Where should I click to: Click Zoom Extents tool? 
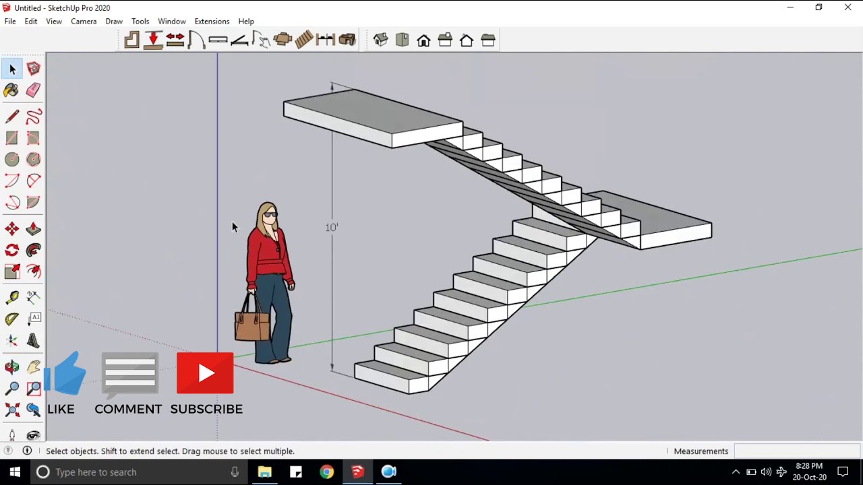click(x=12, y=410)
